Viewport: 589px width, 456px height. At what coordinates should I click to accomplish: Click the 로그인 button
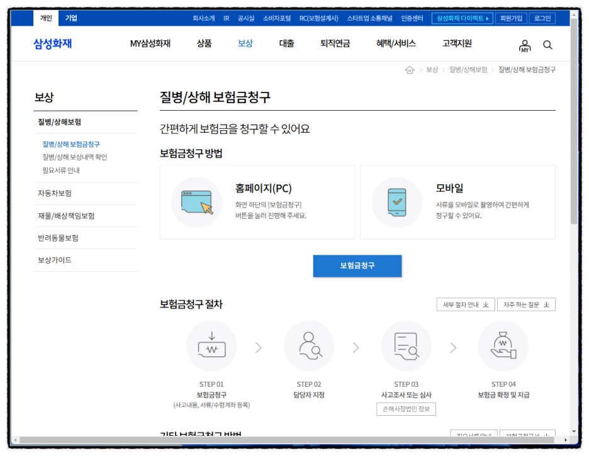[542, 18]
